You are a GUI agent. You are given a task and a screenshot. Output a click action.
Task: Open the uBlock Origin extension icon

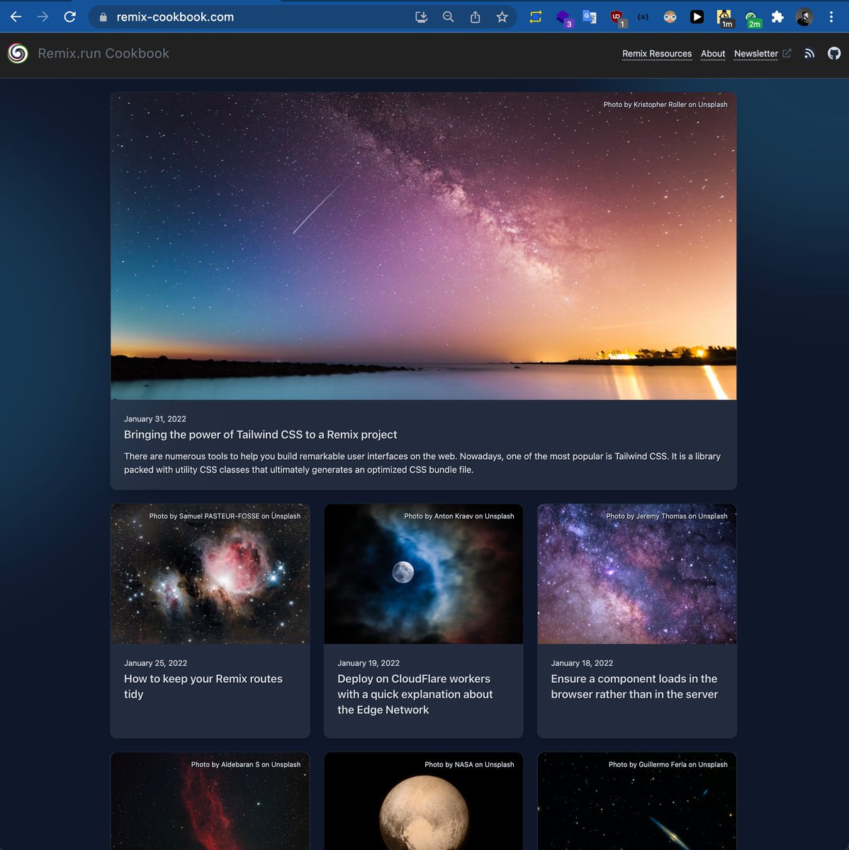(617, 18)
